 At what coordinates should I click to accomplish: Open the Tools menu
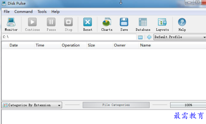pos(42,12)
